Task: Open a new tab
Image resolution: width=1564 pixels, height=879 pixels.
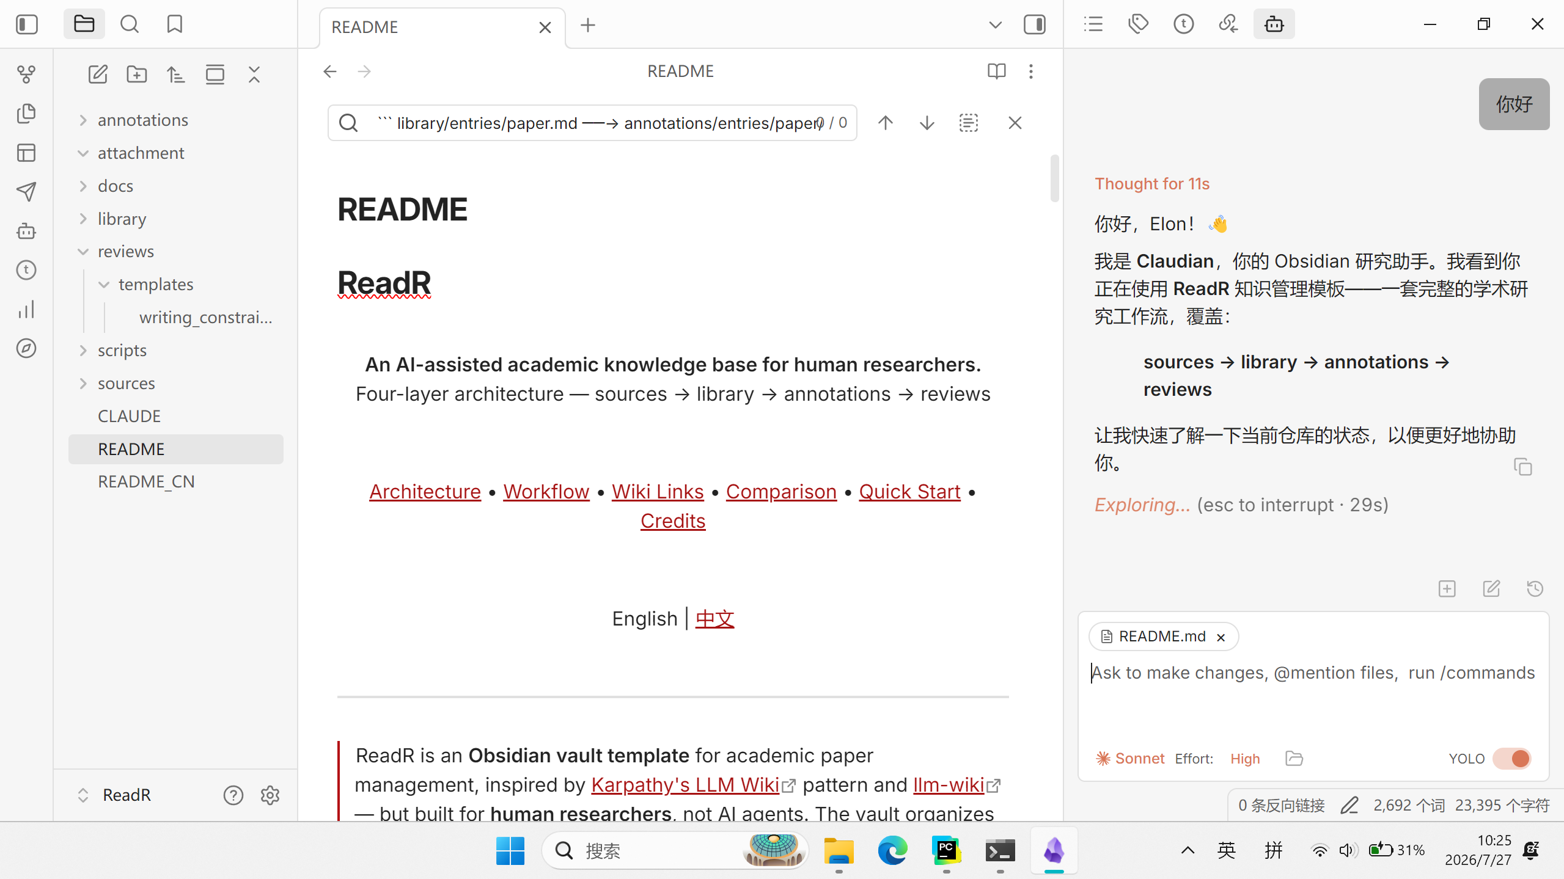Action: pos(588,25)
